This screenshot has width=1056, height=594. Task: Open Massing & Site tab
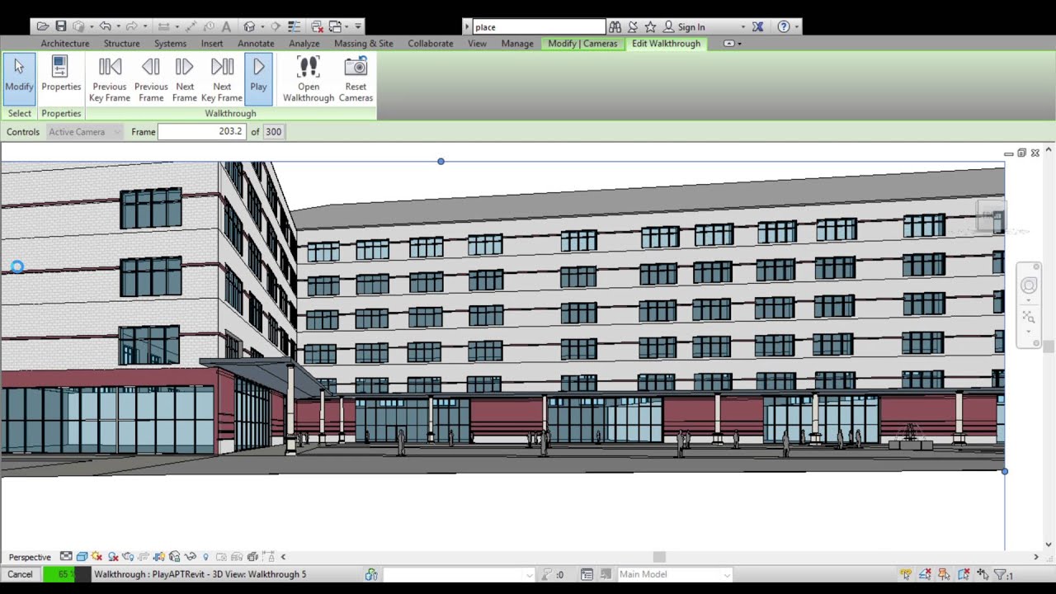pos(364,44)
